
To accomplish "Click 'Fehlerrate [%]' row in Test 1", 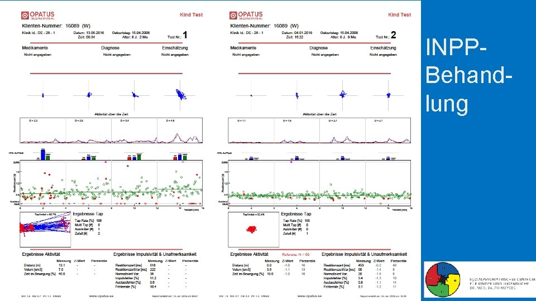I will 152,287.
